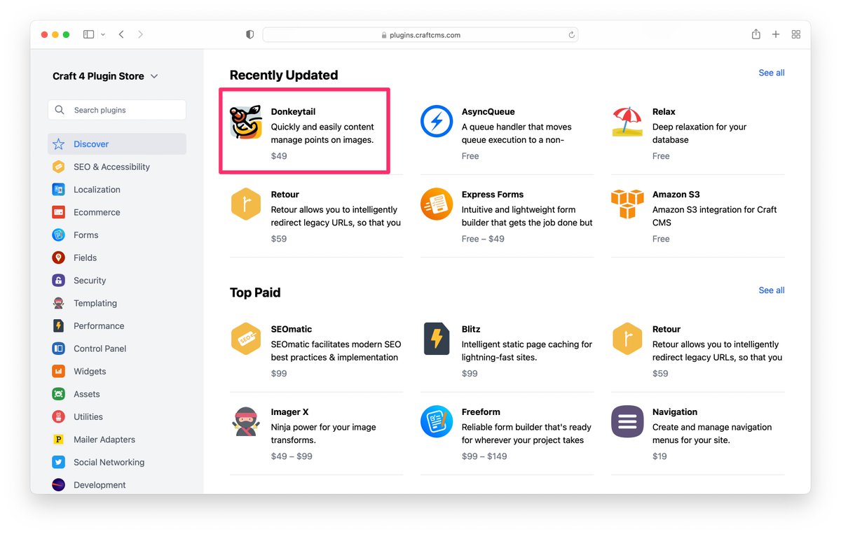This screenshot has width=841, height=534.
Task: Click the $19 Navigation price
Action: (x=659, y=456)
